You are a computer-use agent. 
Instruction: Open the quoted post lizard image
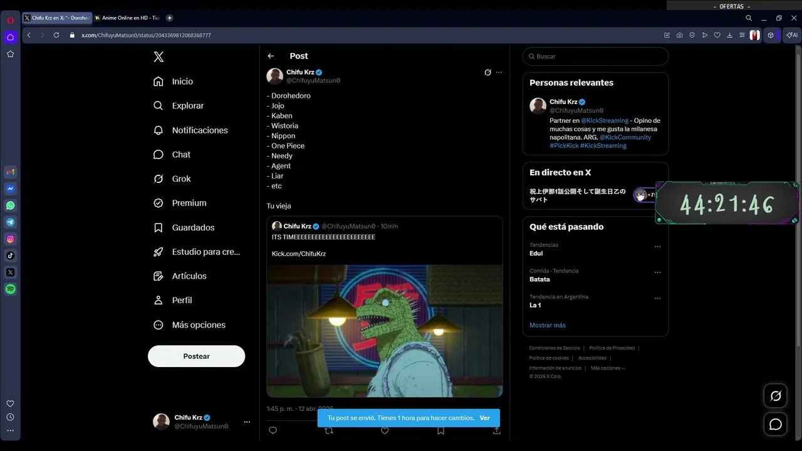[x=385, y=331]
